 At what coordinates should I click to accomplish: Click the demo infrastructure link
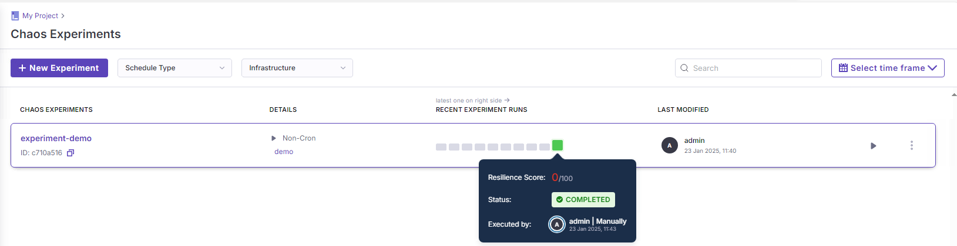click(x=284, y=152)
